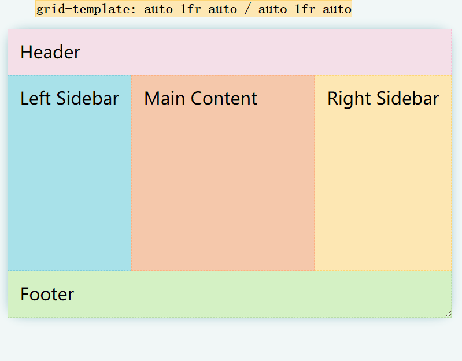Image resolution: width=462 pixels, height=361 pixels.
Task: Click the "1fr" value before the slash
Action: point(190,9)
